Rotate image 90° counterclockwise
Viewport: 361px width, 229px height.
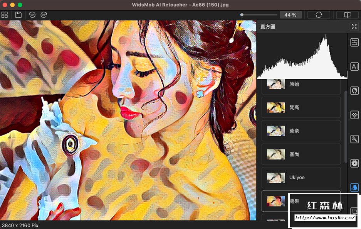pos(32,15)
